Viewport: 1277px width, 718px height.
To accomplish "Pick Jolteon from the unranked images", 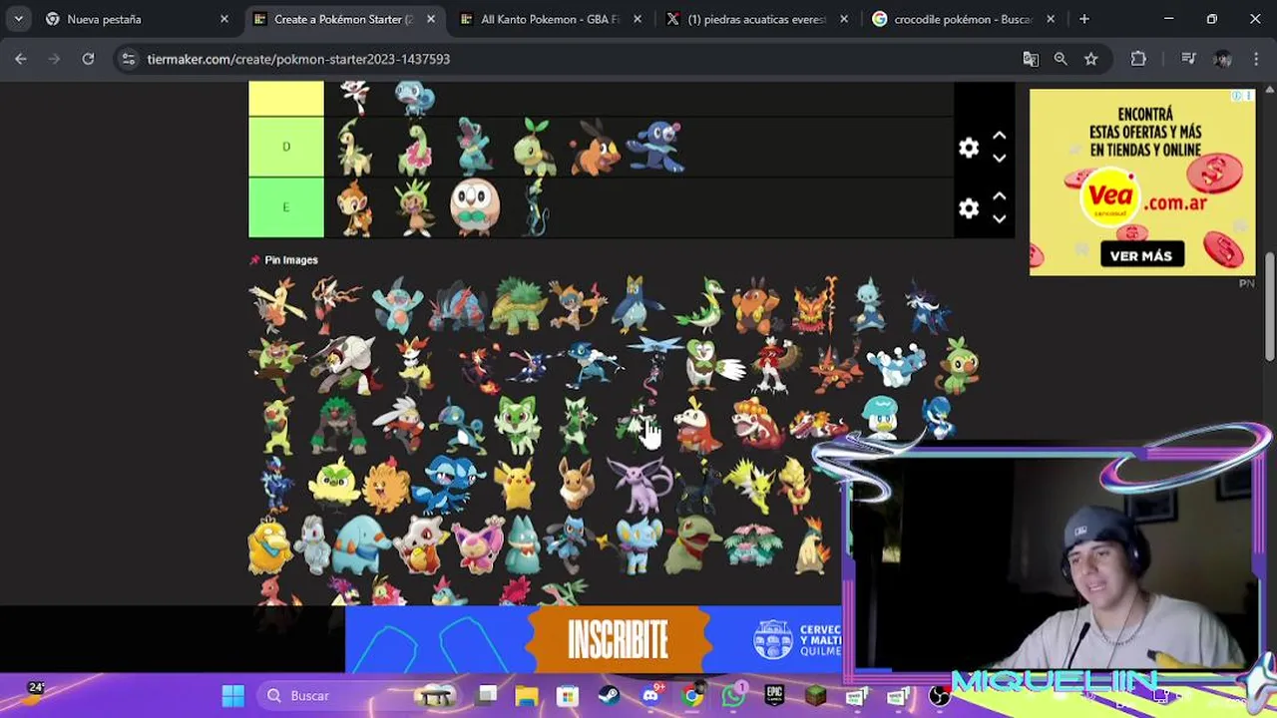I will point(753,486).
